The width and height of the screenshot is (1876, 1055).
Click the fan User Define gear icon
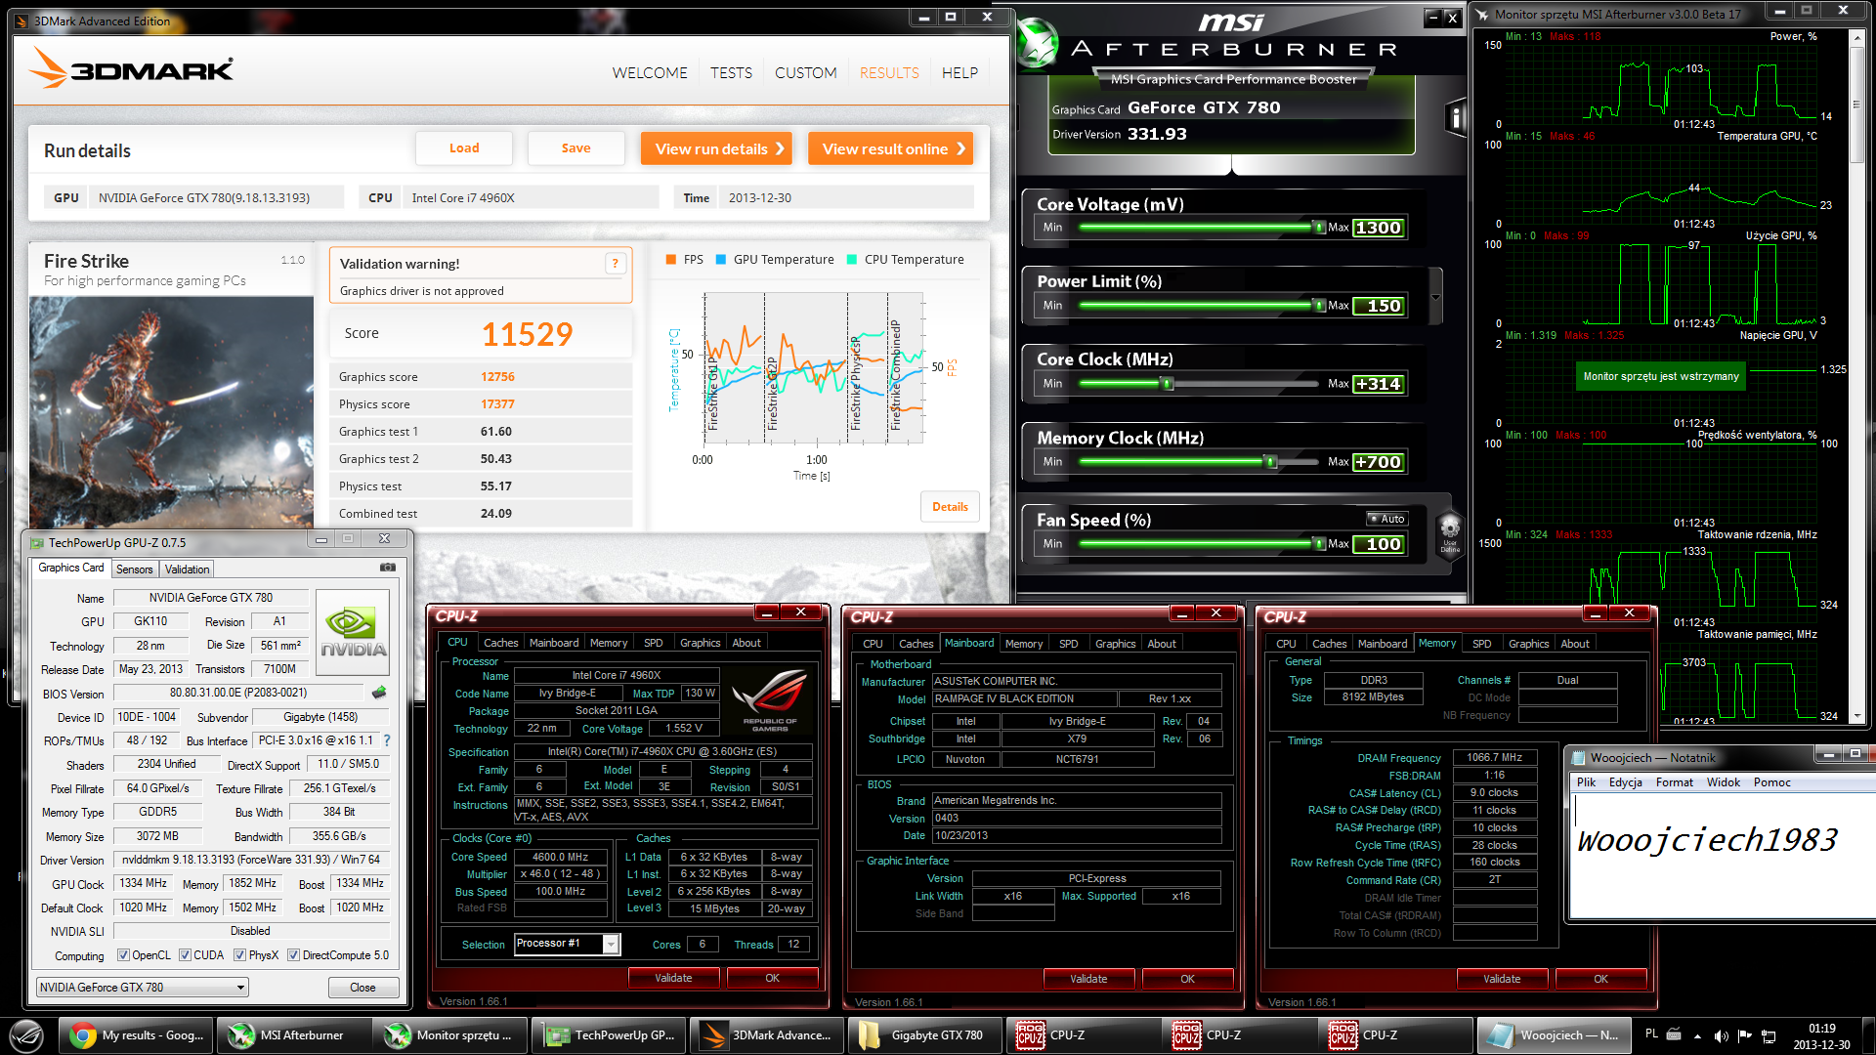coord(1450,530)
